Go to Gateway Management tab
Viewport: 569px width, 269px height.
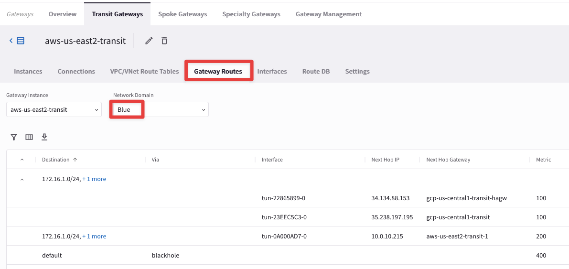[329, 14]
